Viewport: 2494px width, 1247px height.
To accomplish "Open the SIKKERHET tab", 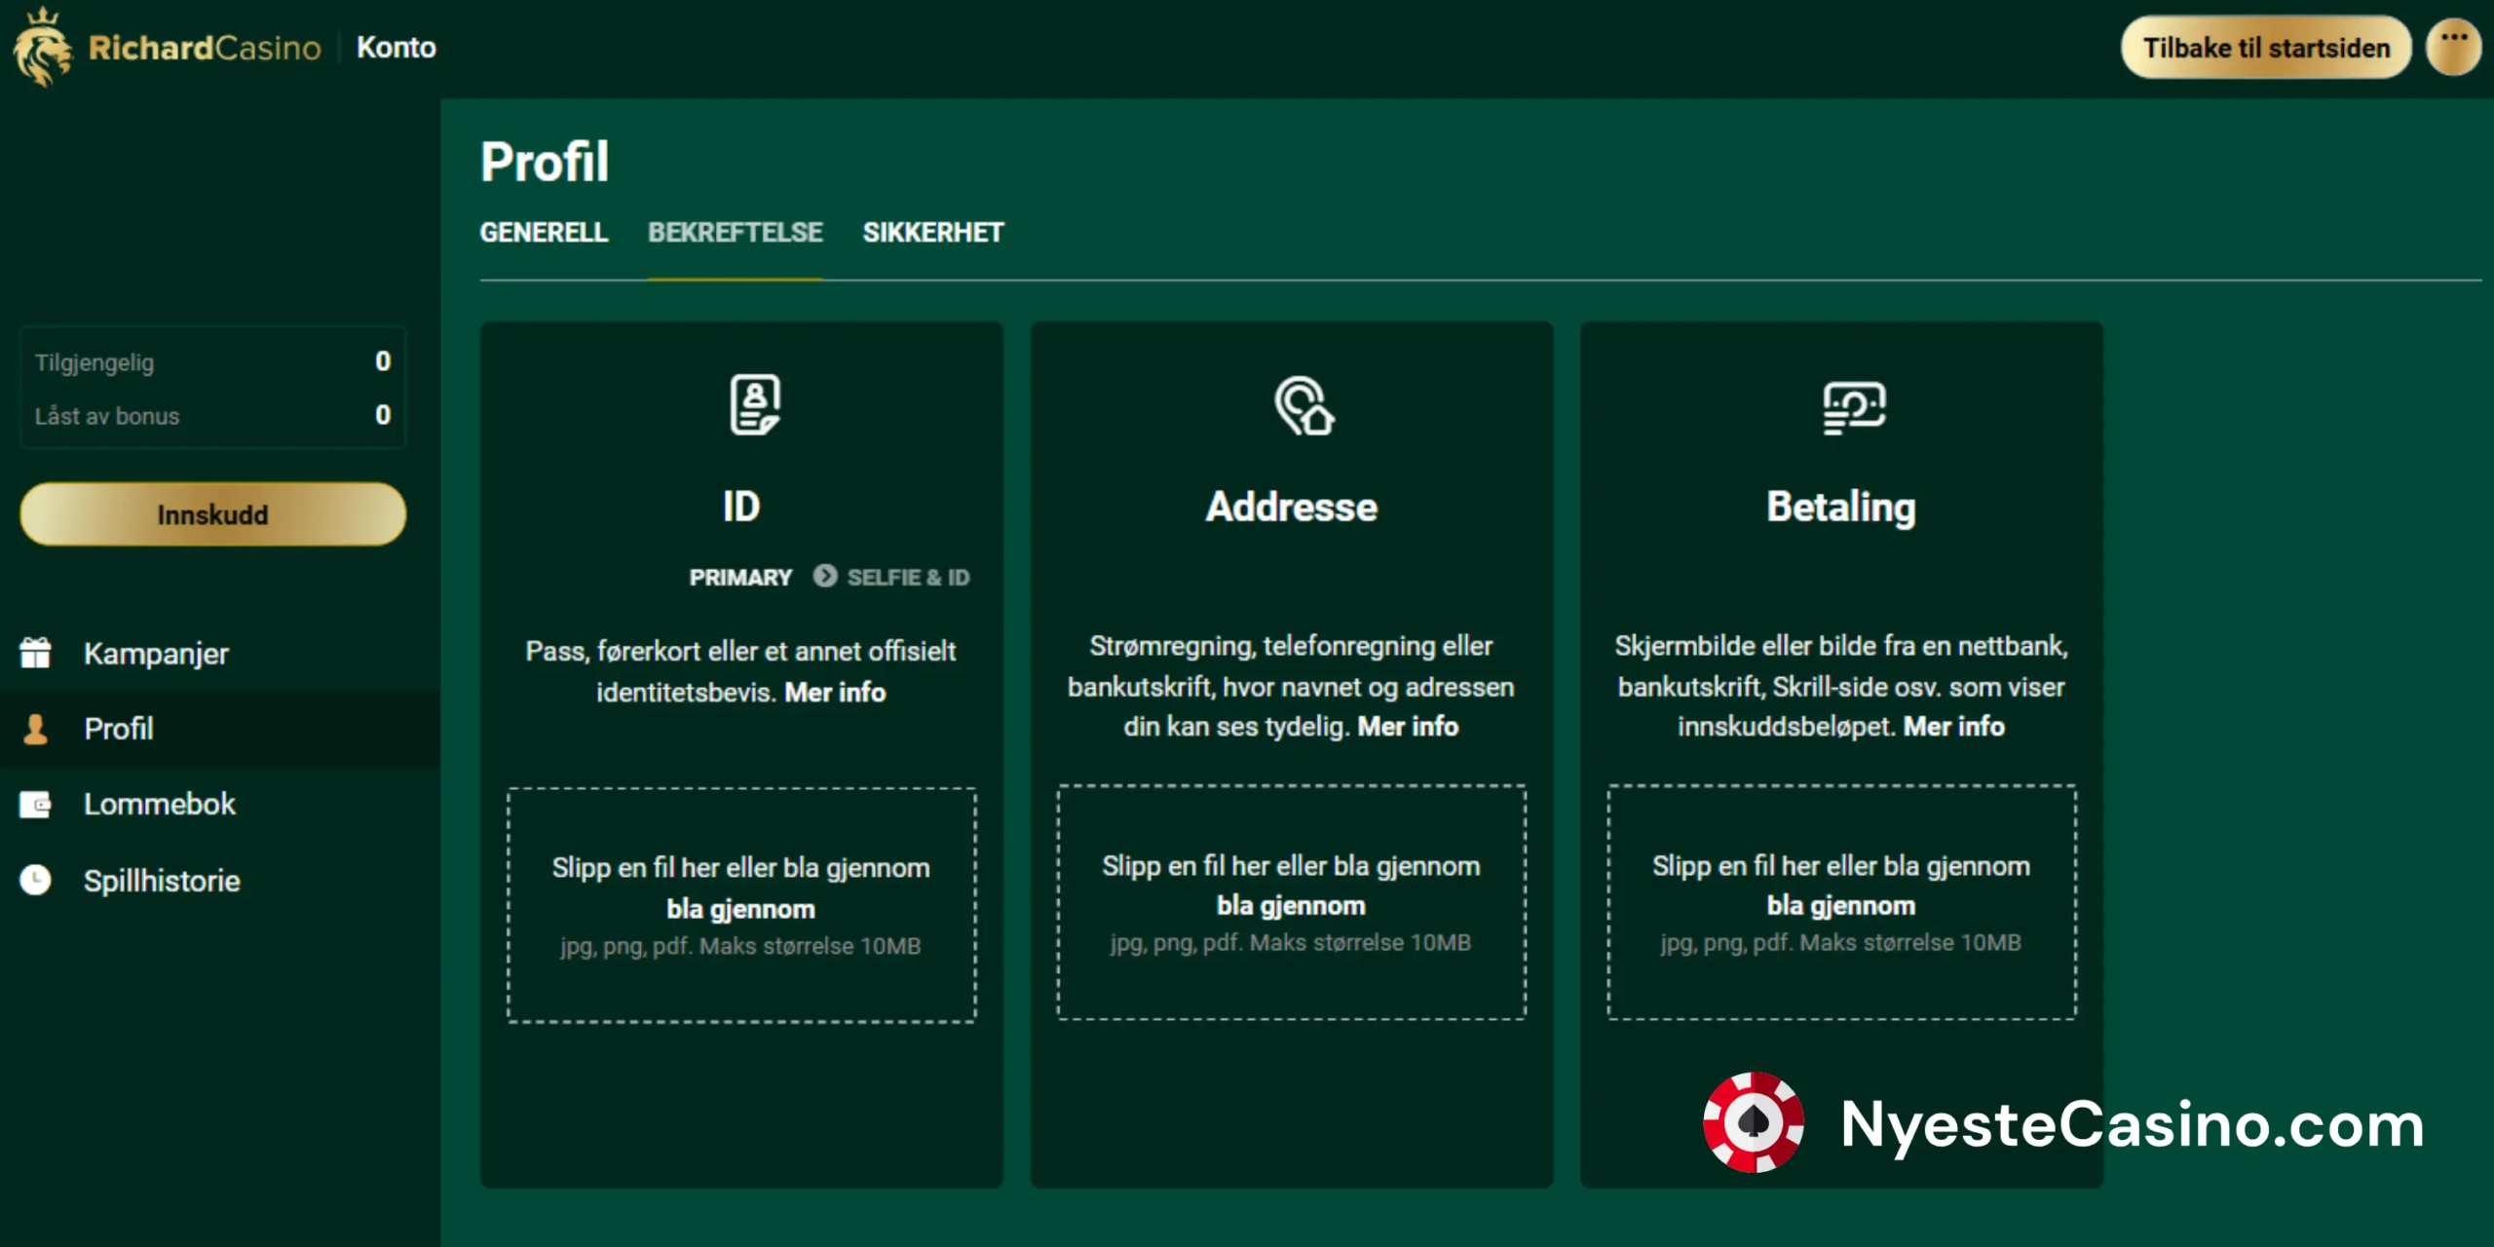I will pos(932,233).
